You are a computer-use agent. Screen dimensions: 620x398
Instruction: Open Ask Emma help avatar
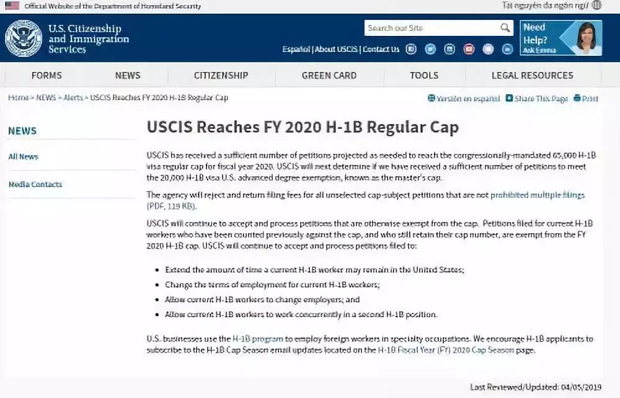587,38
